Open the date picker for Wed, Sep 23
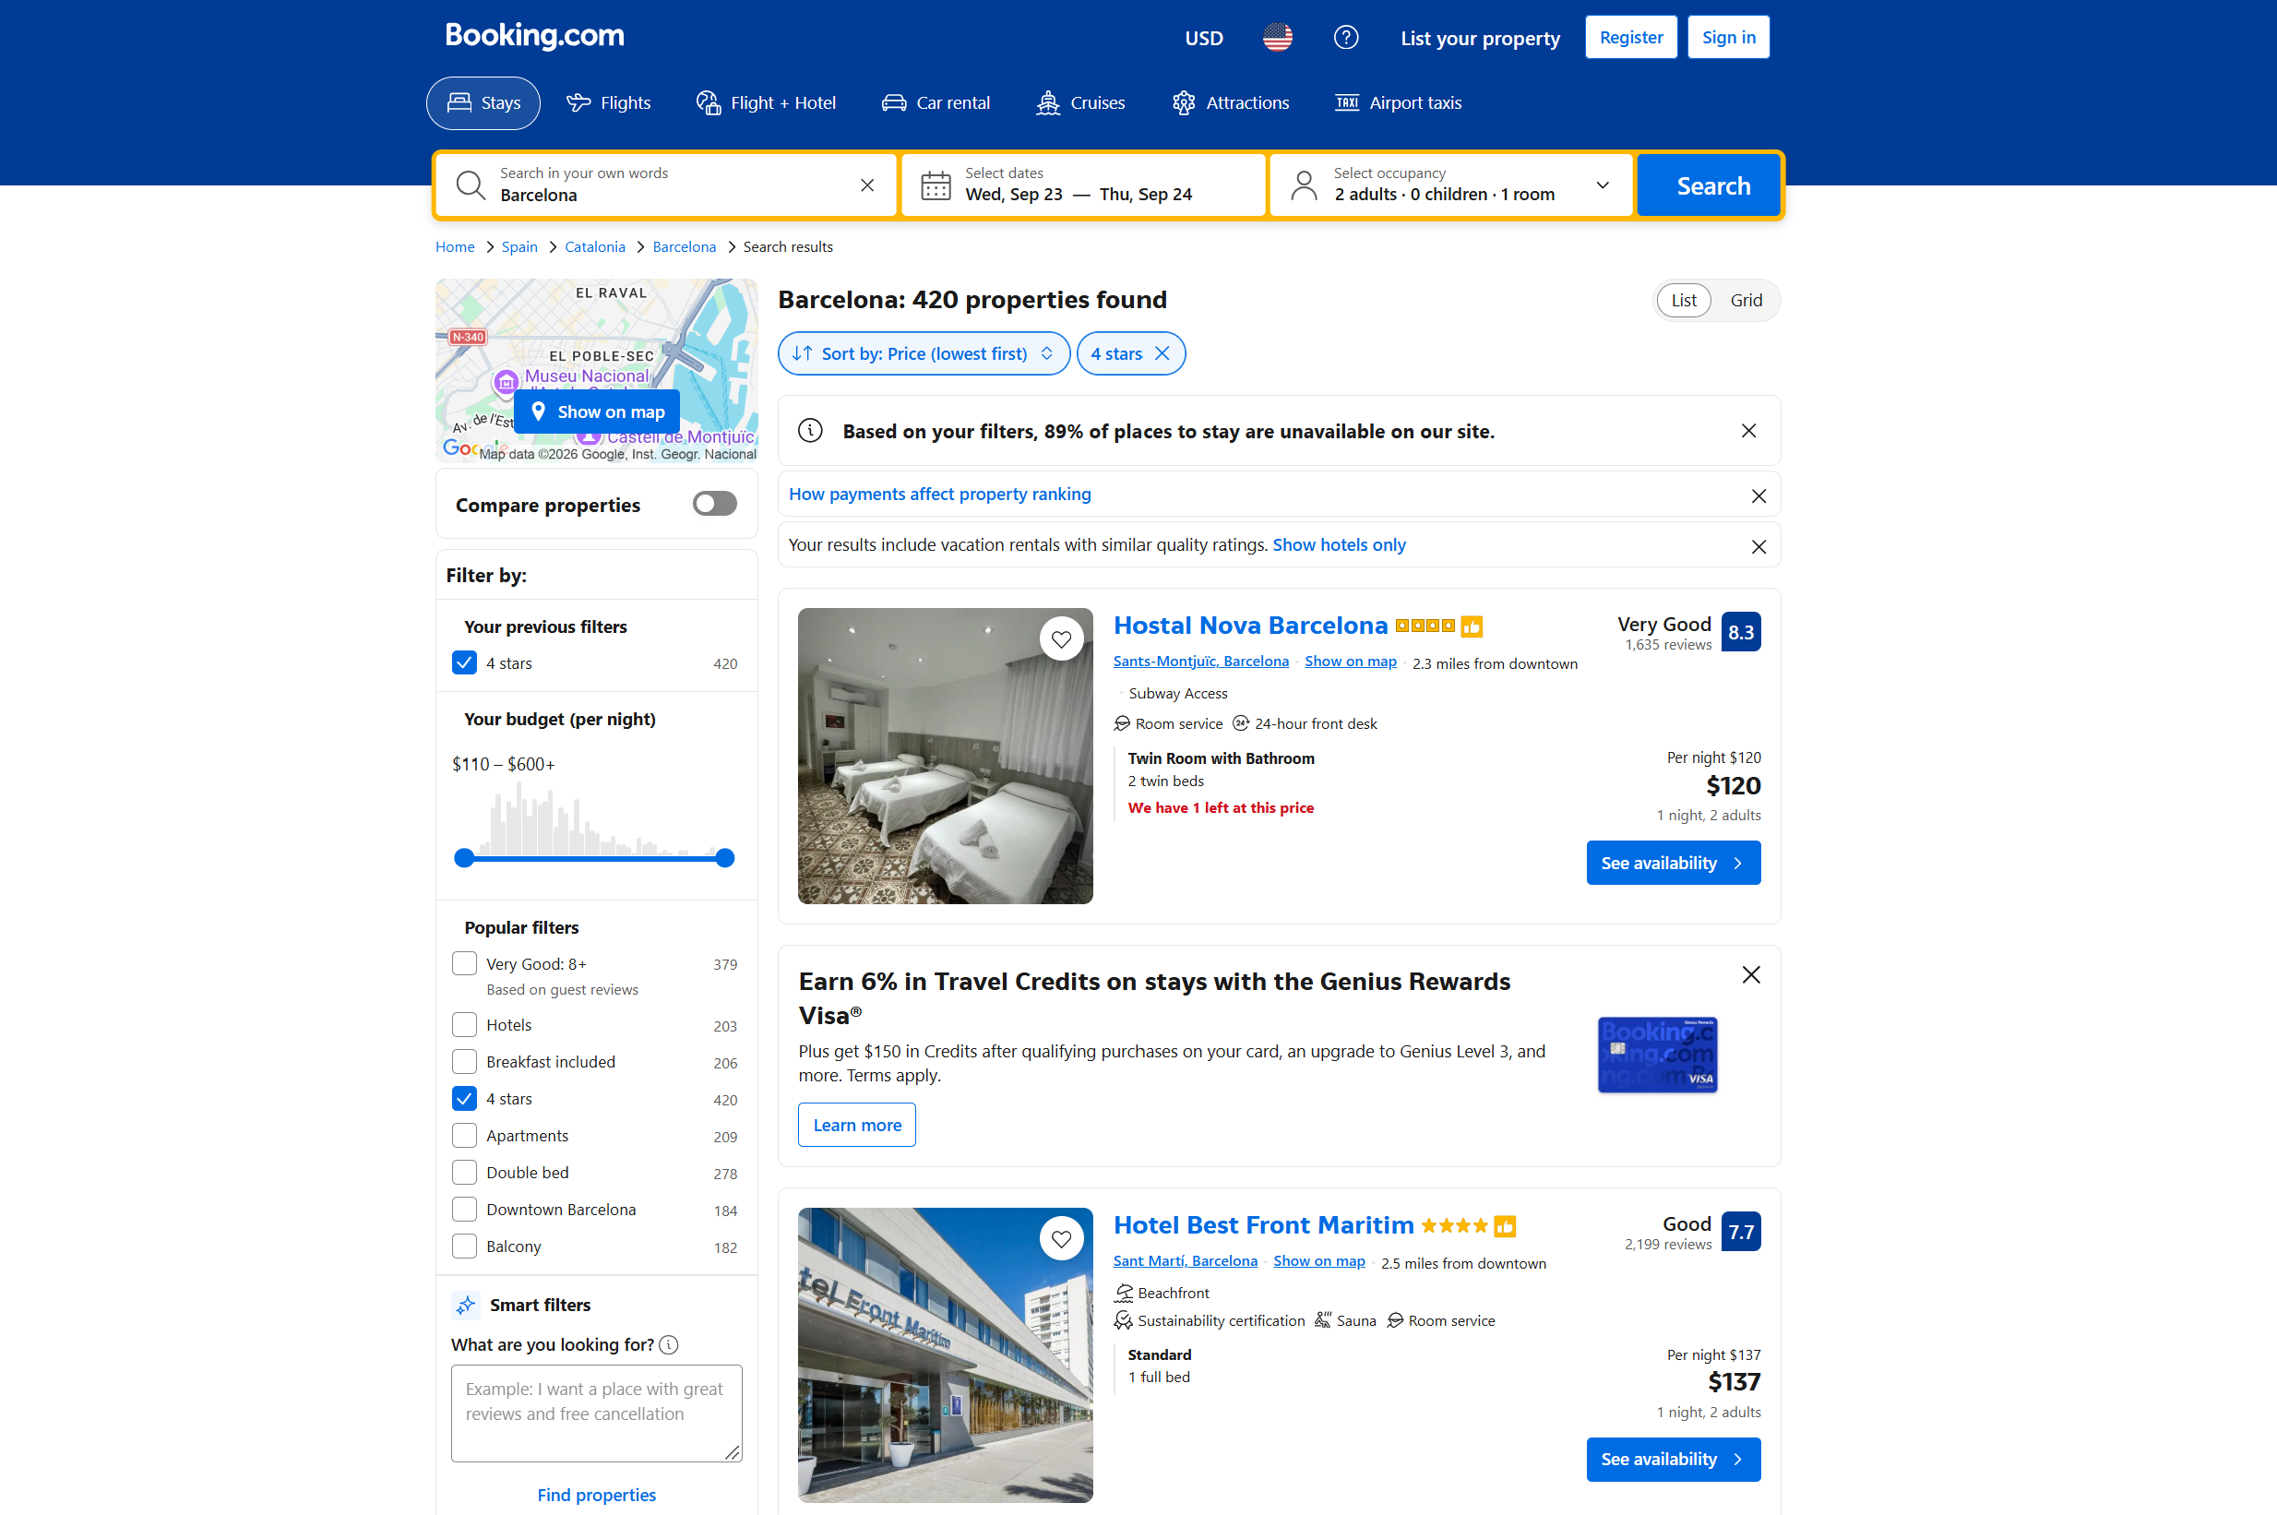 point(1013,194)
